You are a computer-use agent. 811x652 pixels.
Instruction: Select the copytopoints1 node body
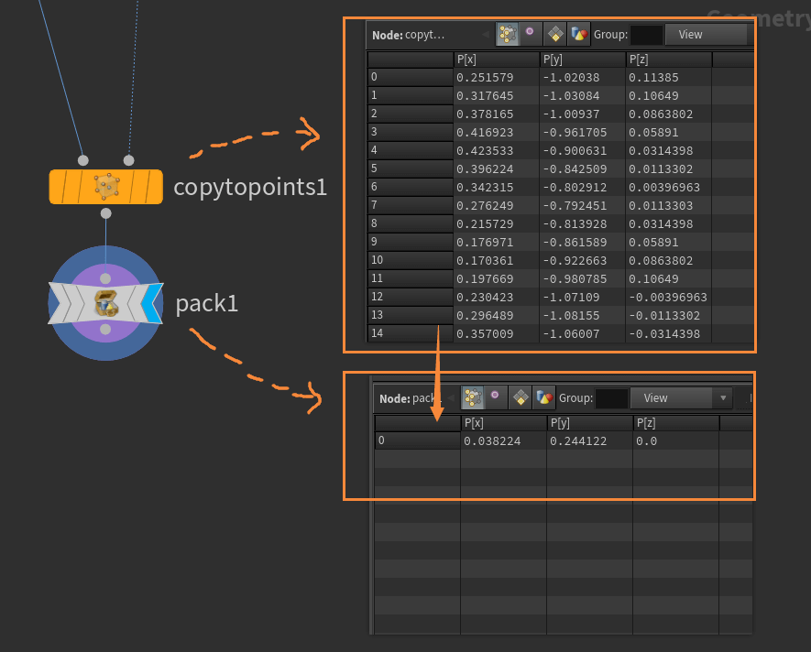[106, 187]
